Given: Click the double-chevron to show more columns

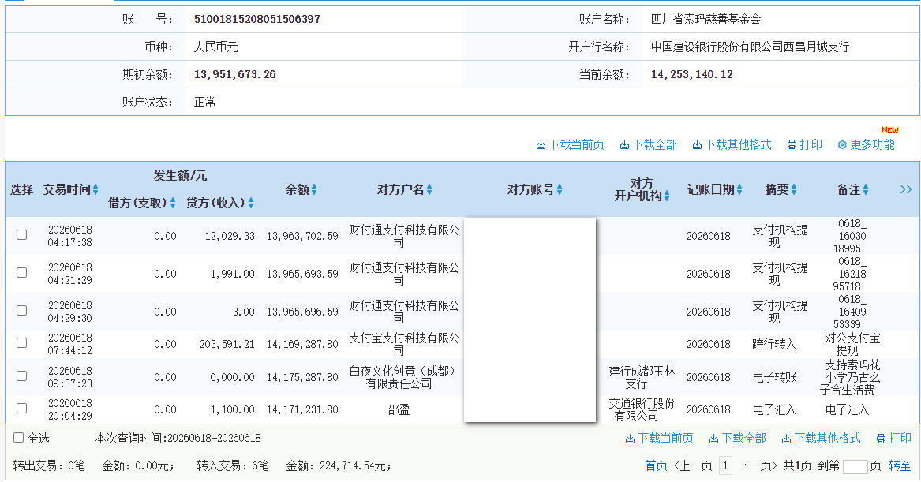Looking at the screenshot, I should click(906, 189).
